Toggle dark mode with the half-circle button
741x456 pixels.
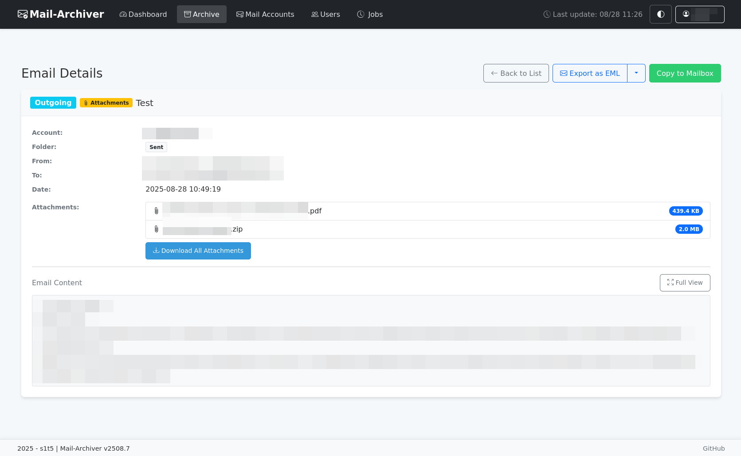point(660,14)
